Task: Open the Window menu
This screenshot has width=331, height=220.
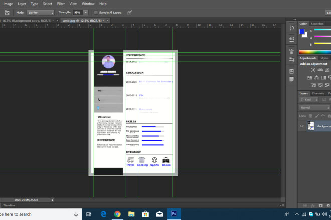Action: 88,4
